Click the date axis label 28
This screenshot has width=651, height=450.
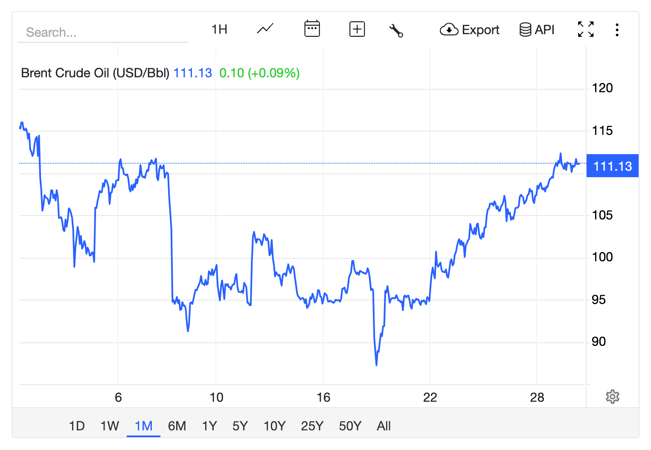[537, 397]
